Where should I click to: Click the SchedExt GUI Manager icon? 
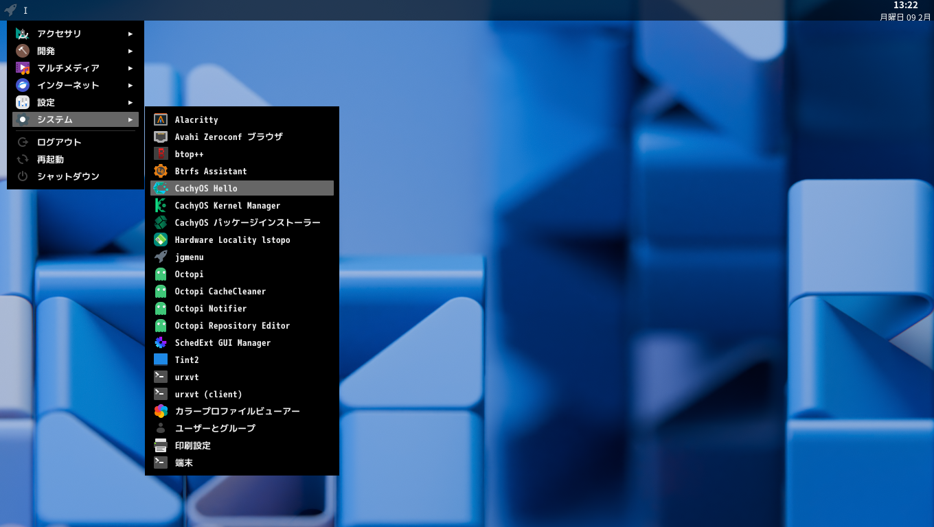pyautogui.click(x=161, y=342)
